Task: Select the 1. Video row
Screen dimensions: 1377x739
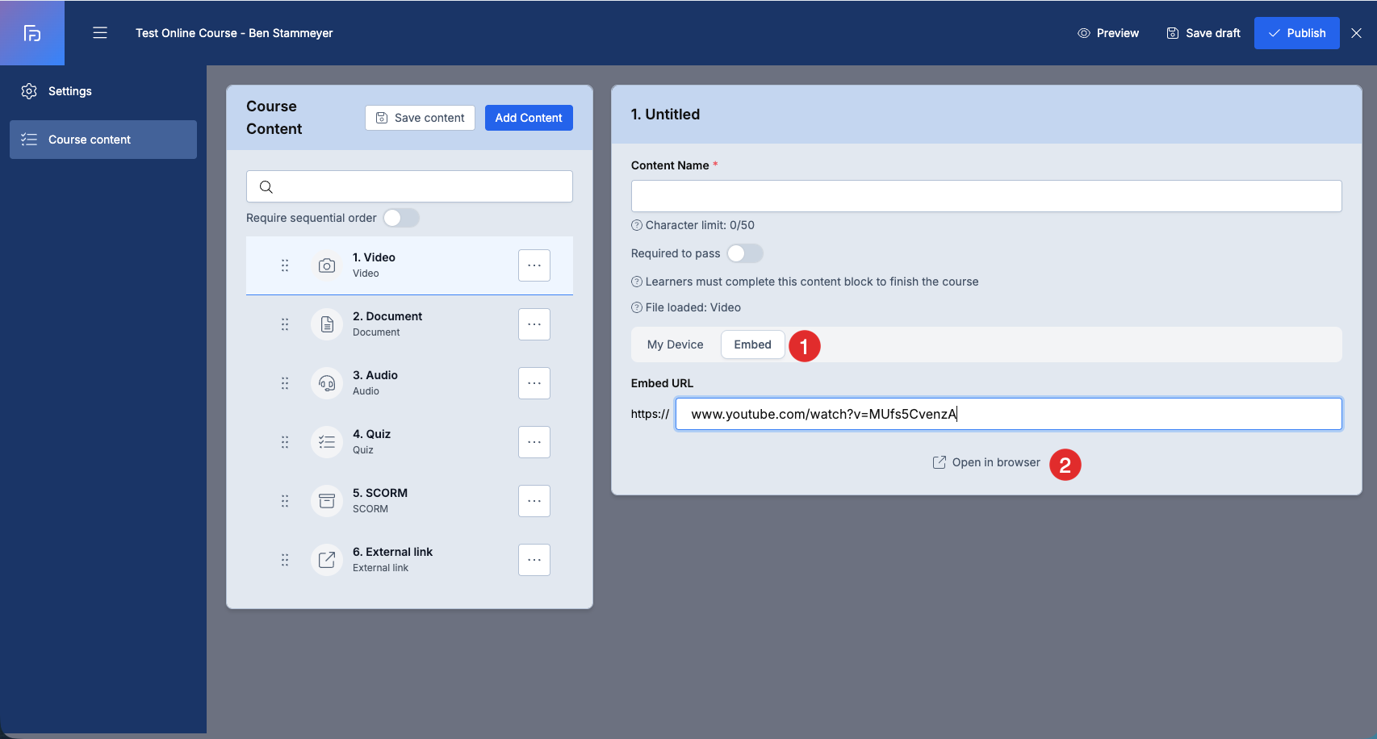Action: [409, 265]
